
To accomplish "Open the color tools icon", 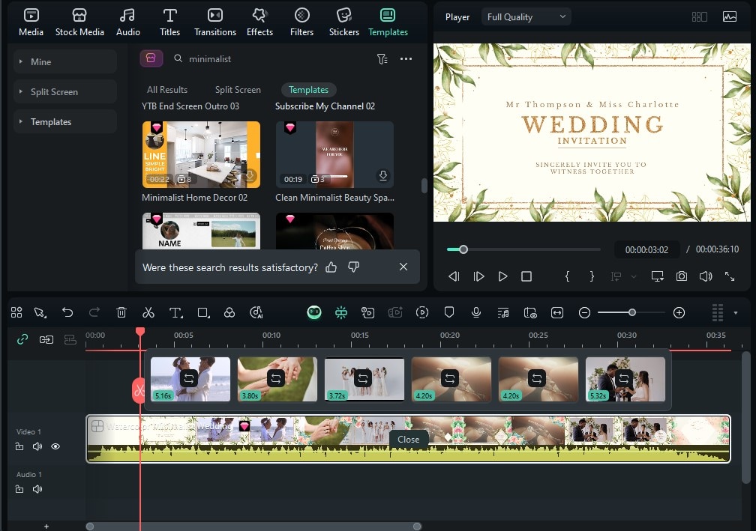I will pos(229,312).
